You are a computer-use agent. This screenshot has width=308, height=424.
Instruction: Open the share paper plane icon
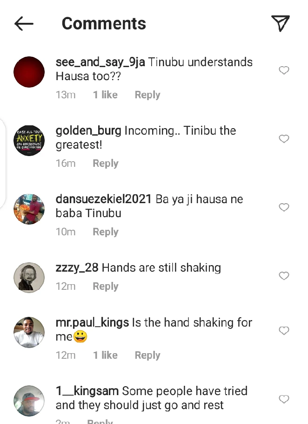[281, 23]
